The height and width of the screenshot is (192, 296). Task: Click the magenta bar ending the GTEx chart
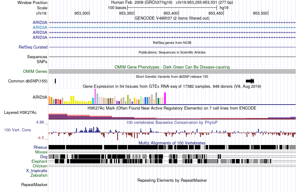pos(165,98)
